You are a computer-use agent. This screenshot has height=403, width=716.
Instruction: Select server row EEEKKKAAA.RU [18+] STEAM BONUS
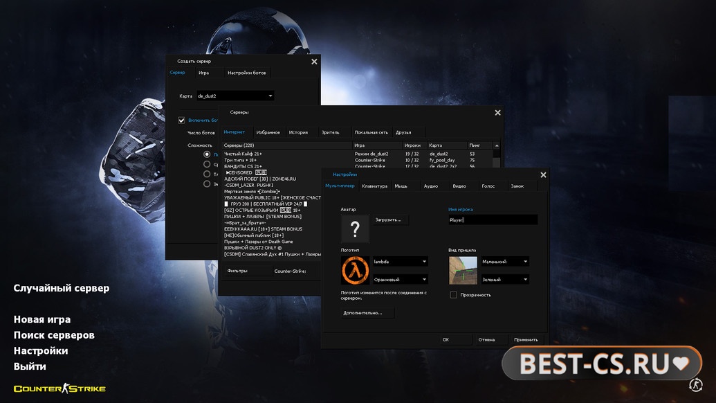click(x=272, y=229)
